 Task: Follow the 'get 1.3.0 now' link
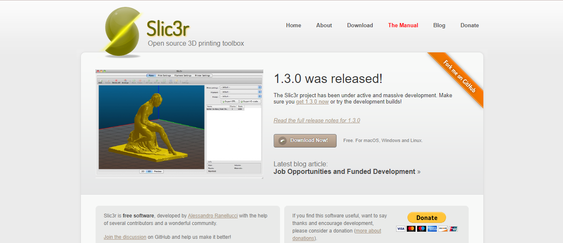(x=312, y=102)
